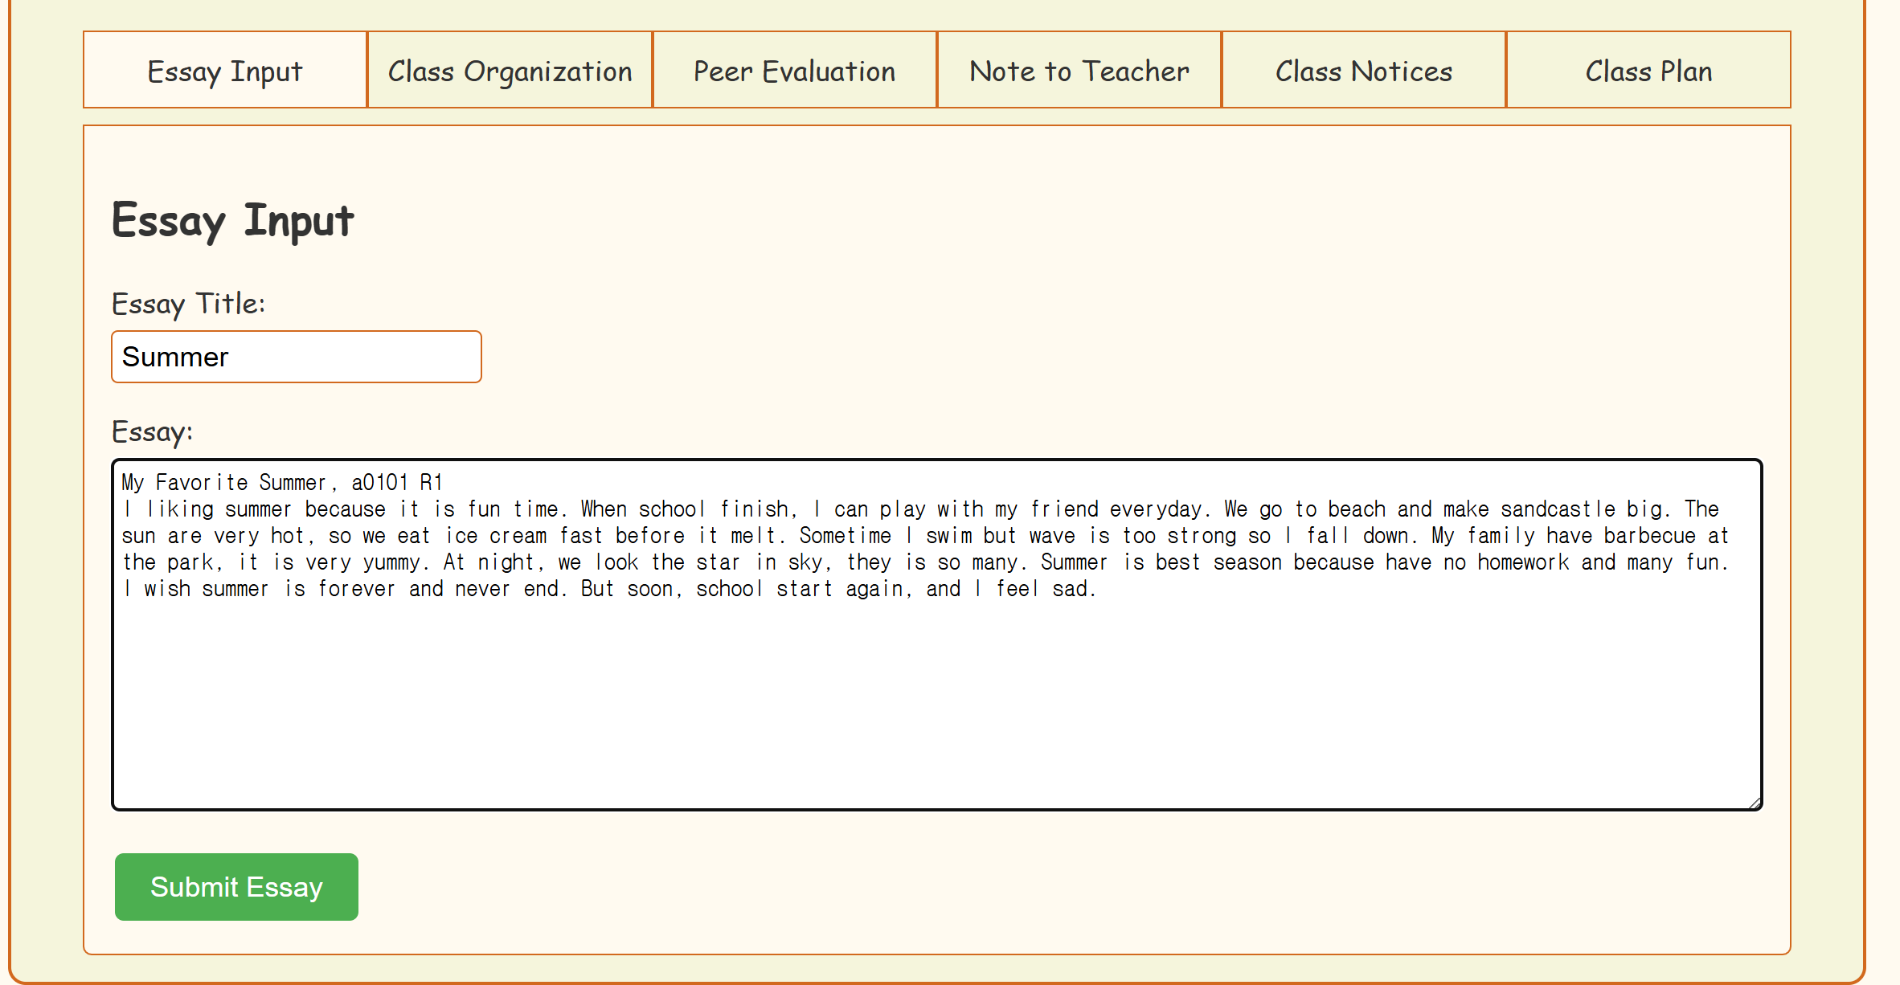1900x985 pixels.
Task: Click the Essay Input page heading
Action: 231,220
